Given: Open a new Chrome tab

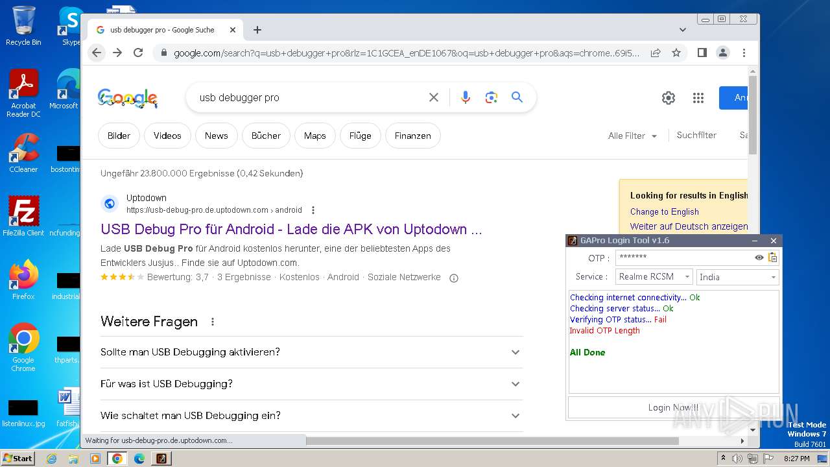Looking at the screenshot, I should coord(257,30).
